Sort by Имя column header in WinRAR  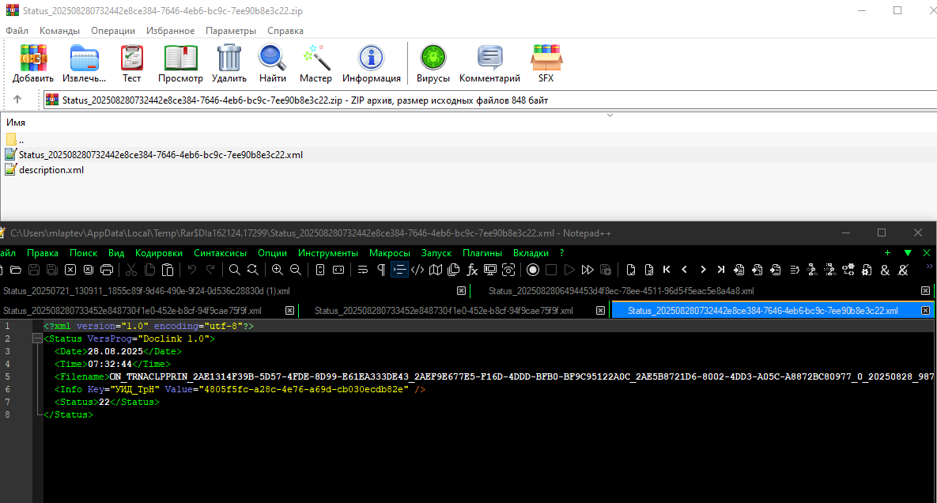(16, 123)
